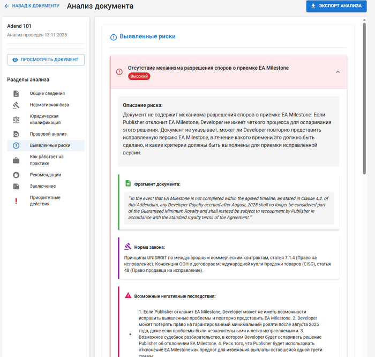Screen dimensions: 375x357
Task: Collapse the EA Milestone risk panel chevron
Action: (337, 72)
